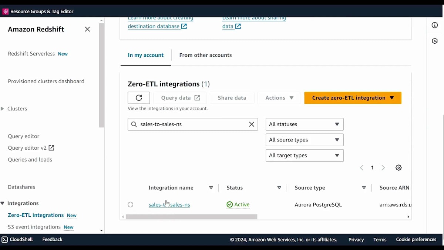Click external link icon beside Query editor v2
444x250 pixels.
51,148
